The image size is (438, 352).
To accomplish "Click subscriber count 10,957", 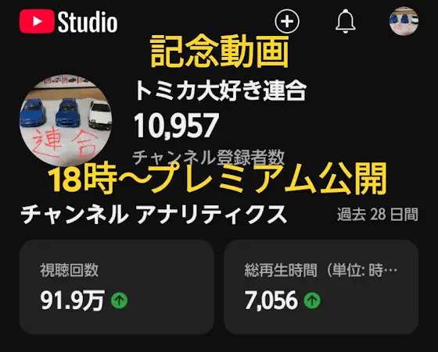I will click(x=176, y=126).
